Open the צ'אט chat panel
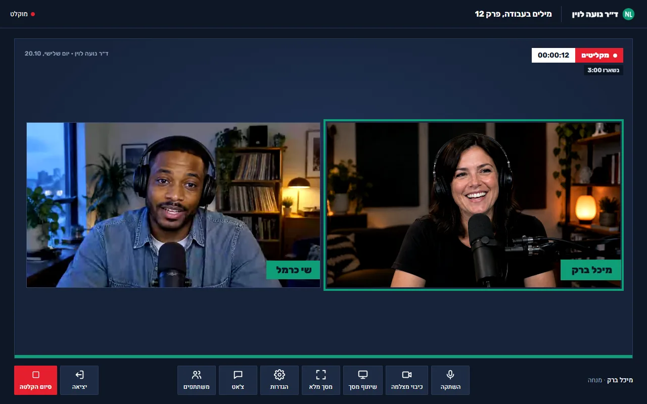This screenshot has width=647, height=404. (238, 380)
